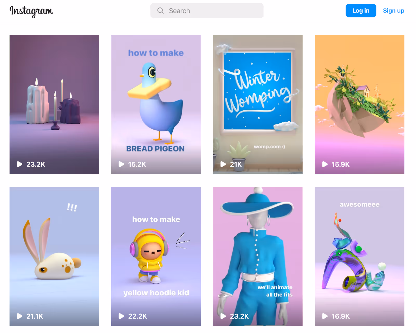Open the Sign up link

click(393, 11)
